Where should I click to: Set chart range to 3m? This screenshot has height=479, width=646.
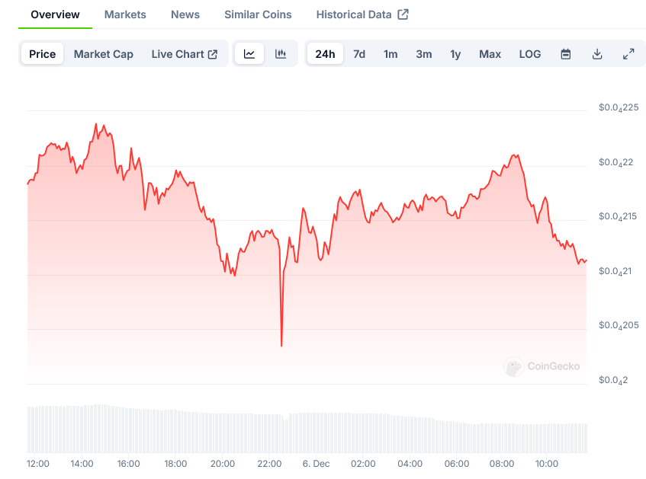(x=424, y=54)
